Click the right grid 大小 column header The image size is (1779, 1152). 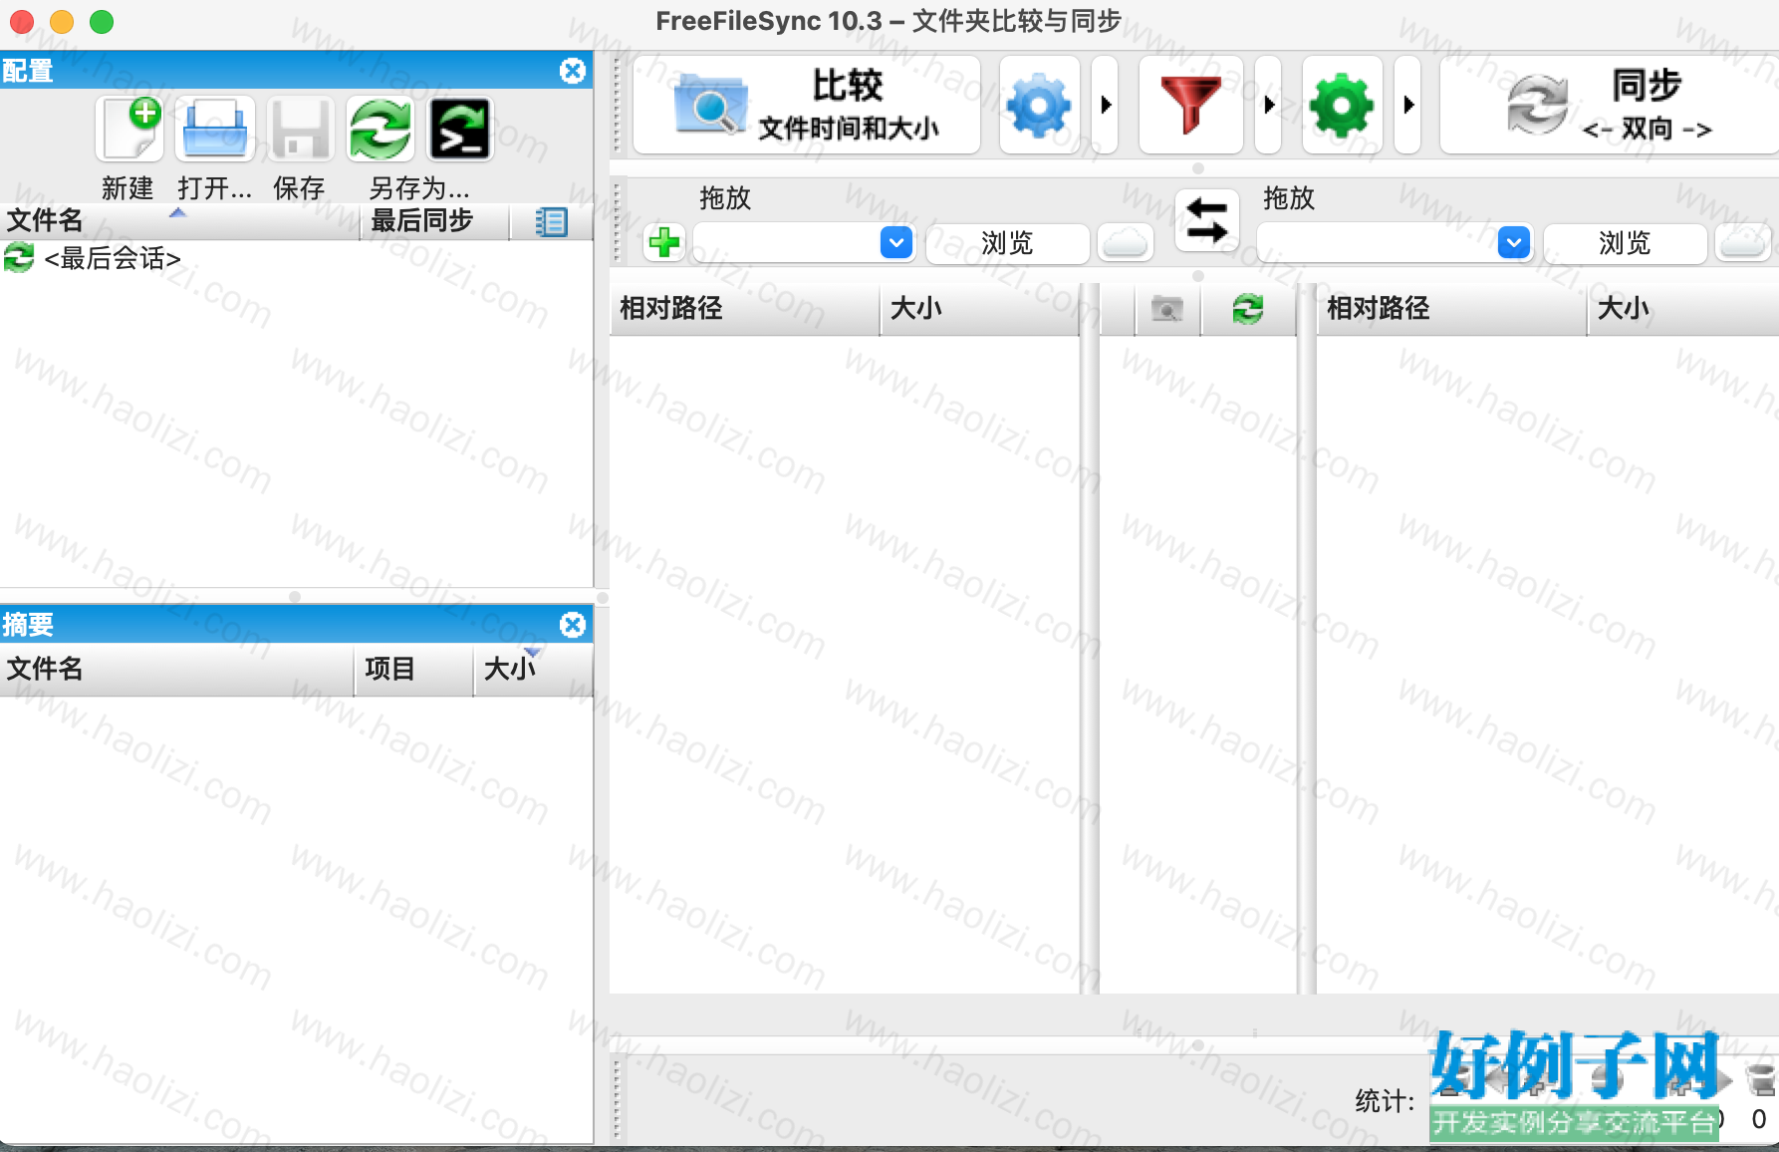tap(1683, 309)
